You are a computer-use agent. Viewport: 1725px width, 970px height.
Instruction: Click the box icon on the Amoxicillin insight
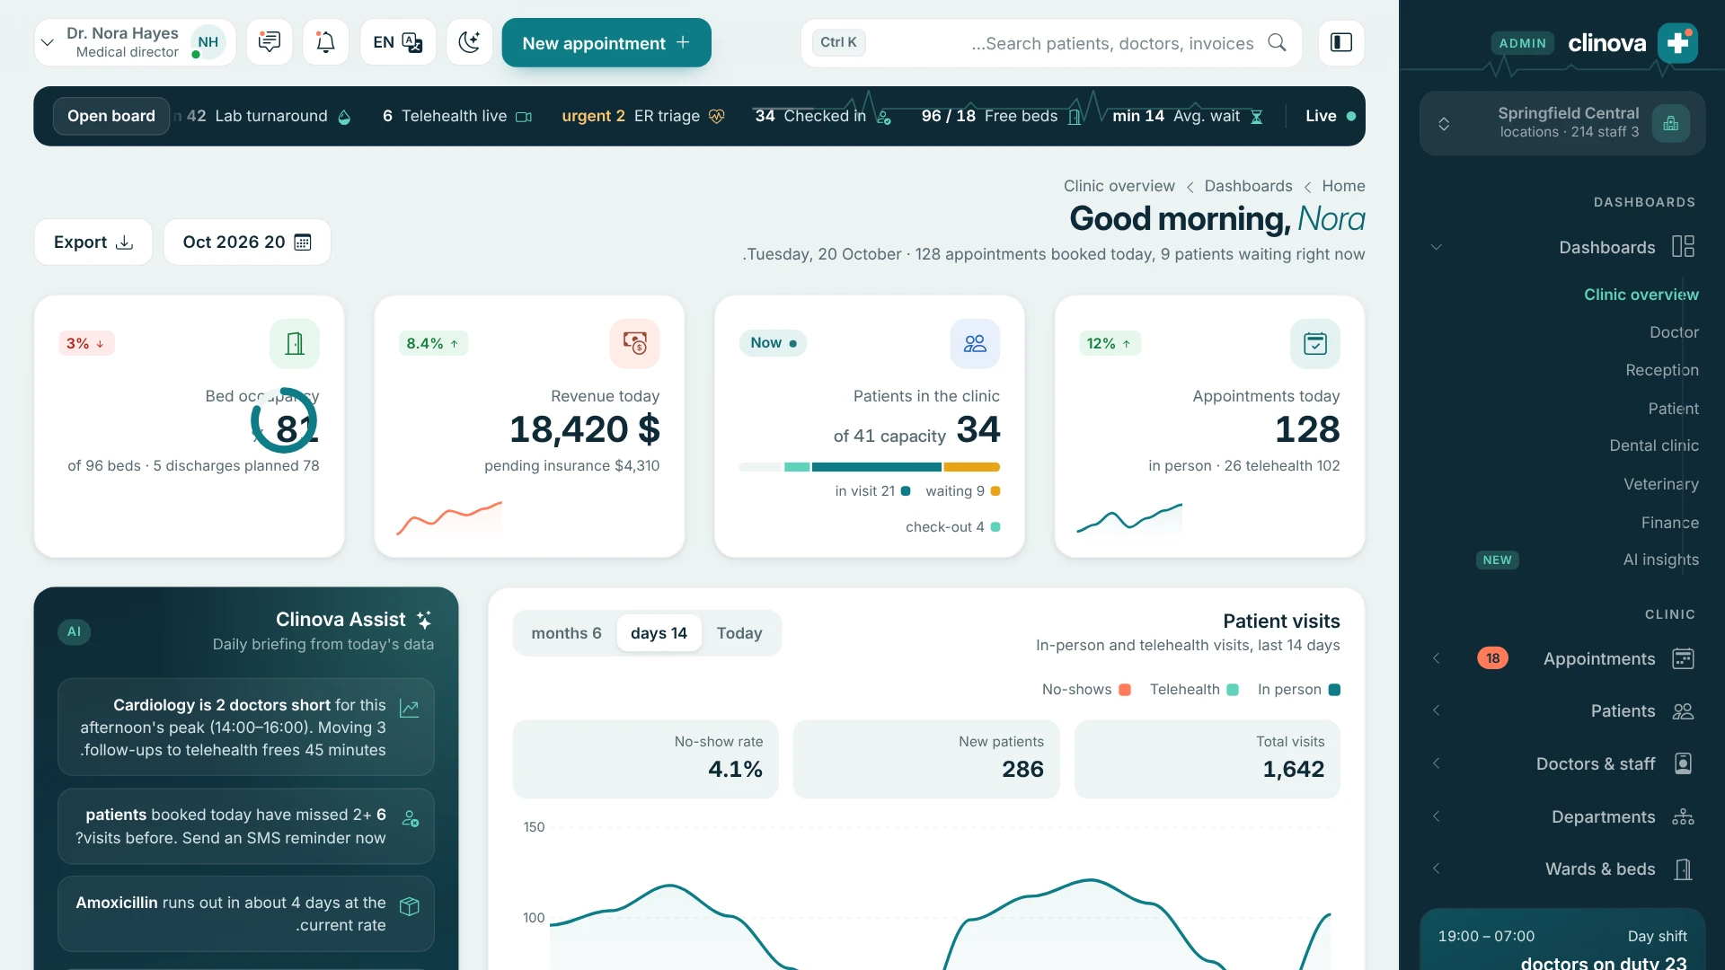tap(409, 906)
